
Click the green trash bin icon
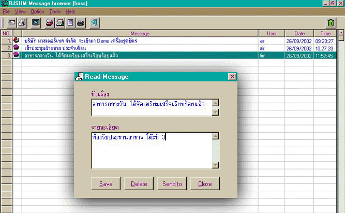tap(331, 23)
